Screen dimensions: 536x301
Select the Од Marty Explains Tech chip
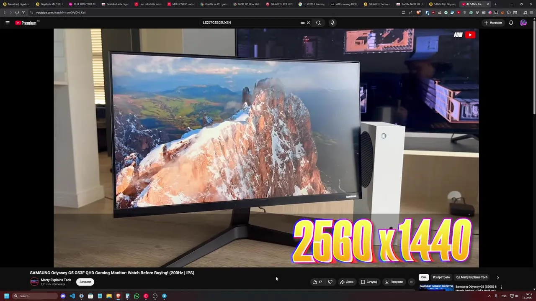(x=472, y=277)
